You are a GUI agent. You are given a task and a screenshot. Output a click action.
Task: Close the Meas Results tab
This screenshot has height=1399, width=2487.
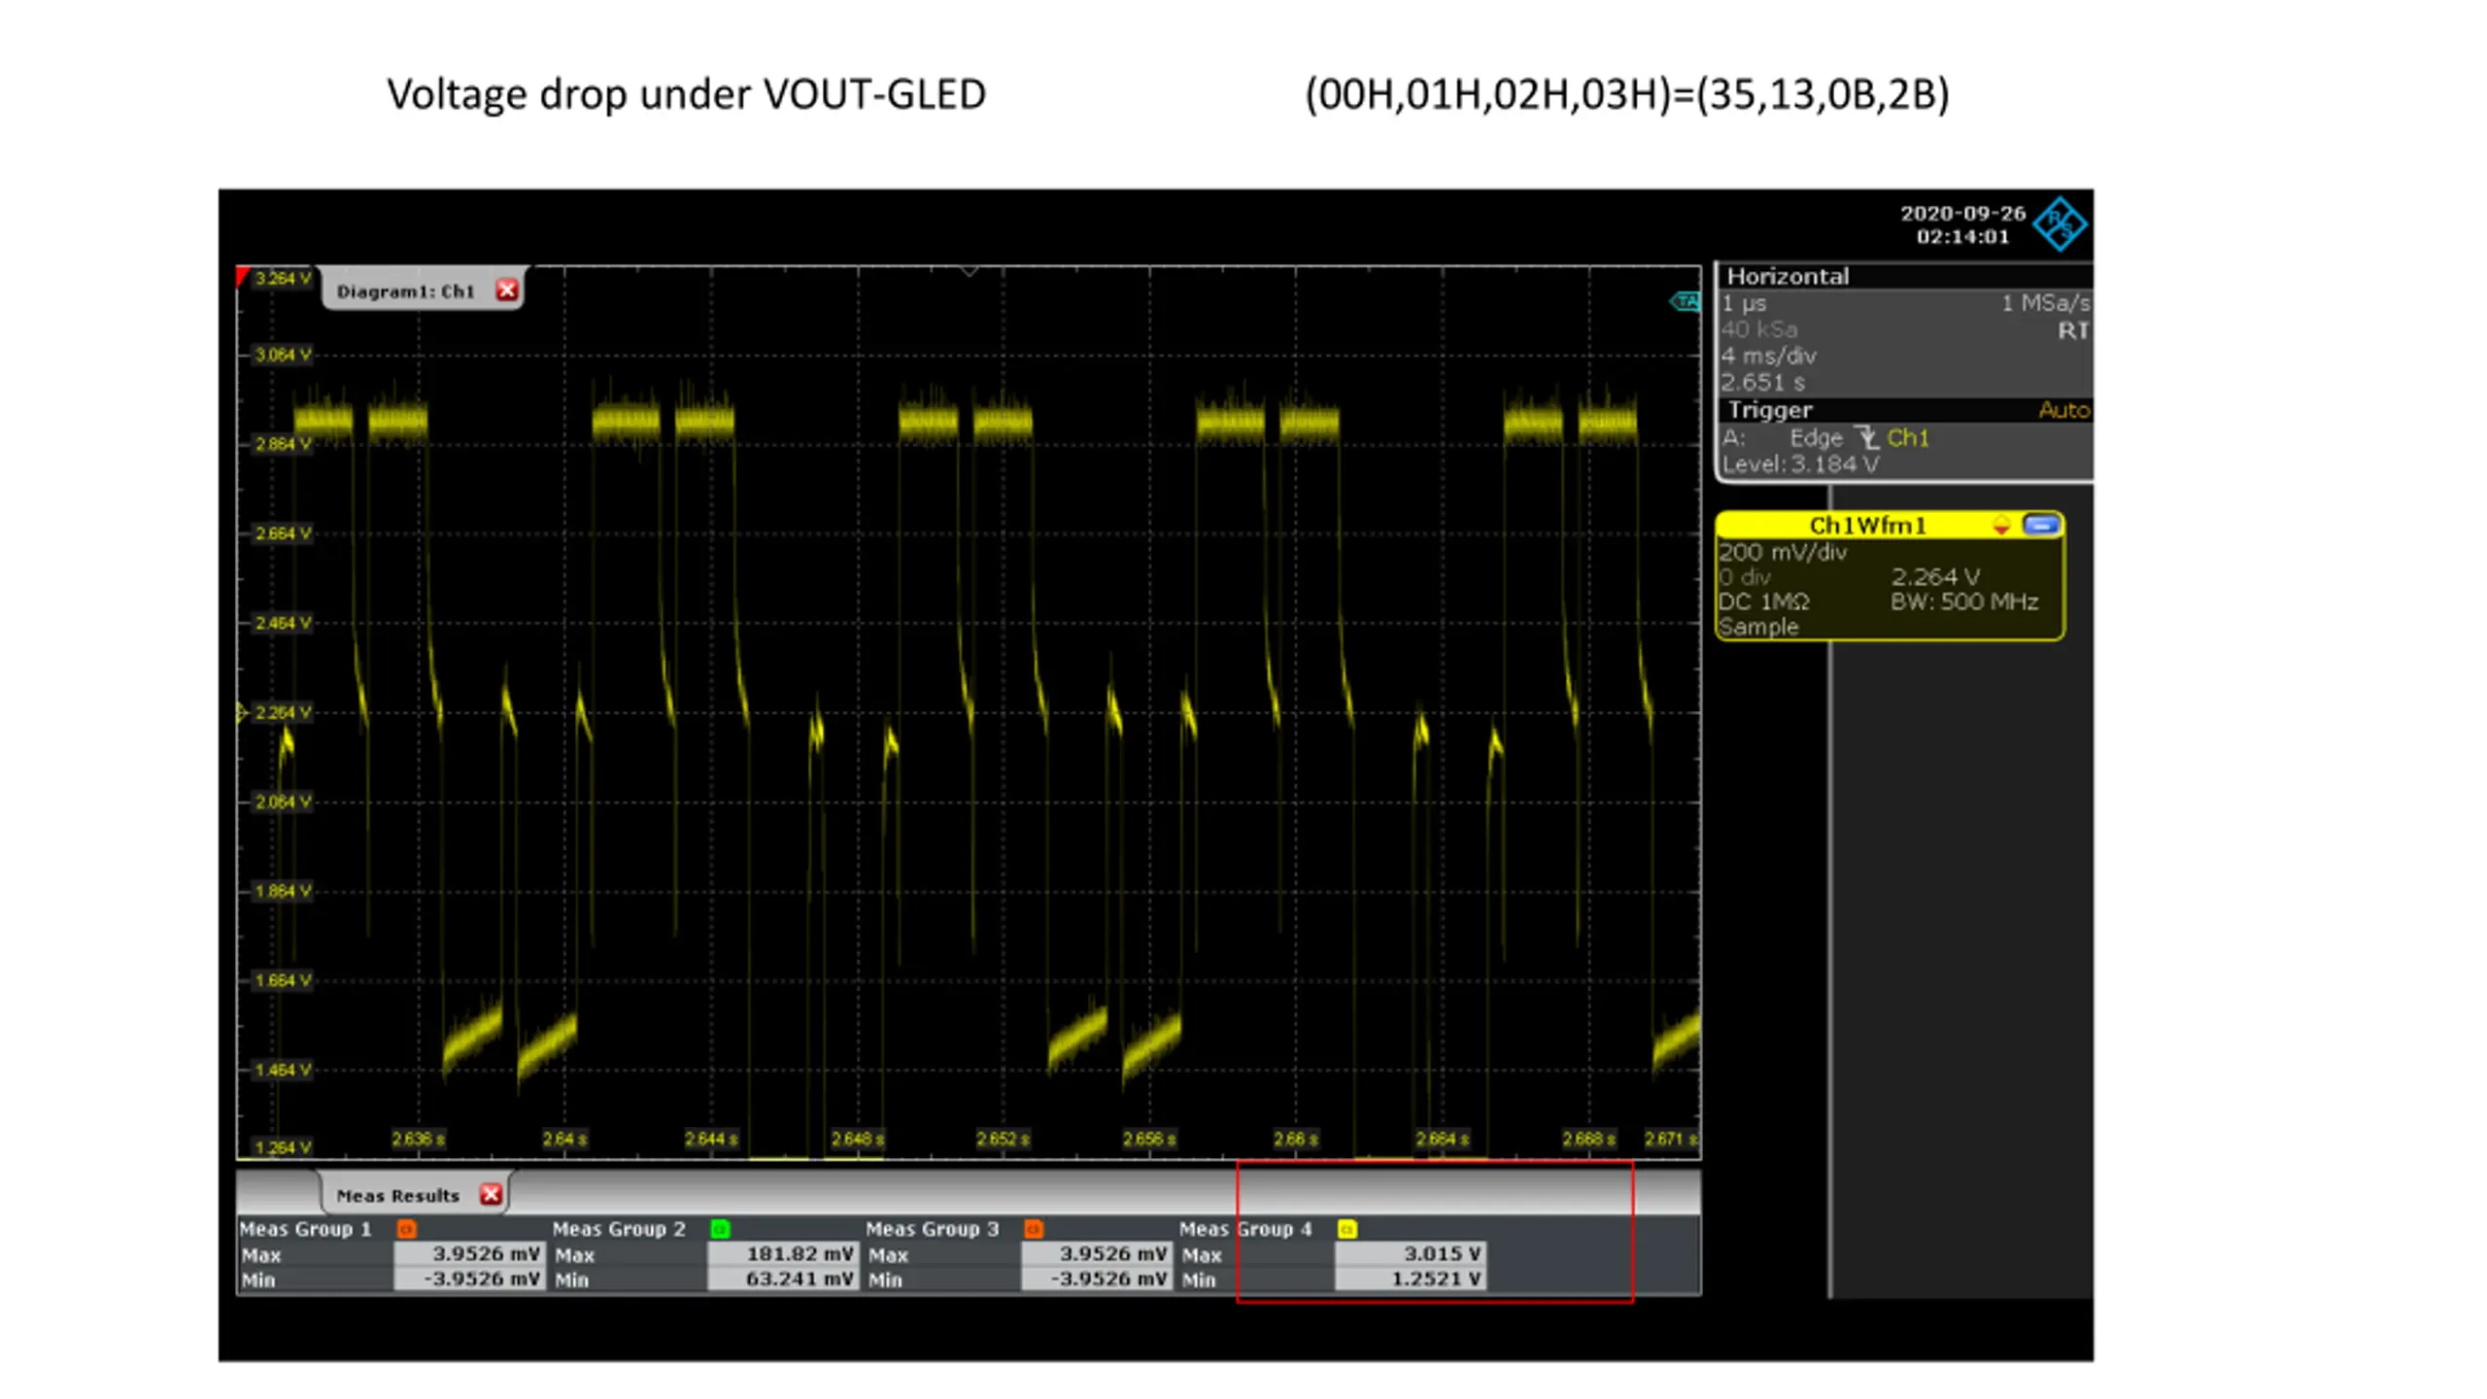(491, 1195)
